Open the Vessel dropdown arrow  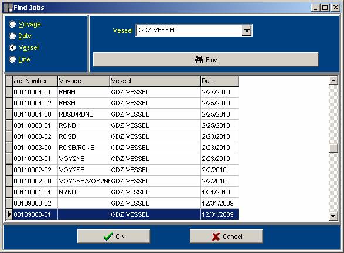coord(247,30)
